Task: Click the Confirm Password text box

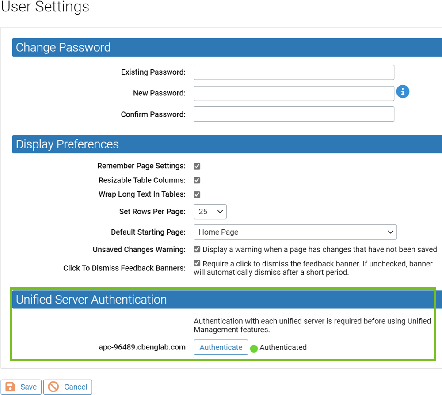Action: pyautogui.click(x=293, y=114)
